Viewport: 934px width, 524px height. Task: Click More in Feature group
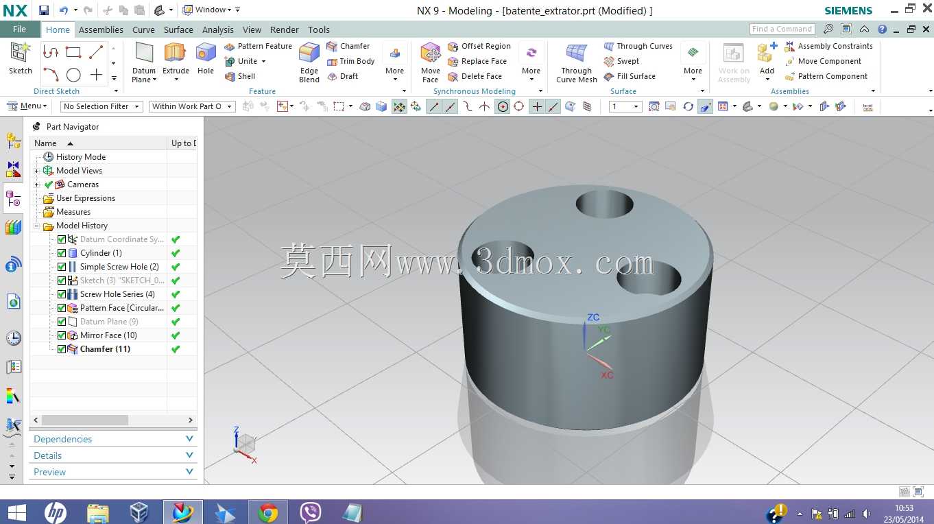pos(394,62)
